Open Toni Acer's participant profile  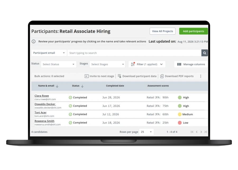click(40, 112)
